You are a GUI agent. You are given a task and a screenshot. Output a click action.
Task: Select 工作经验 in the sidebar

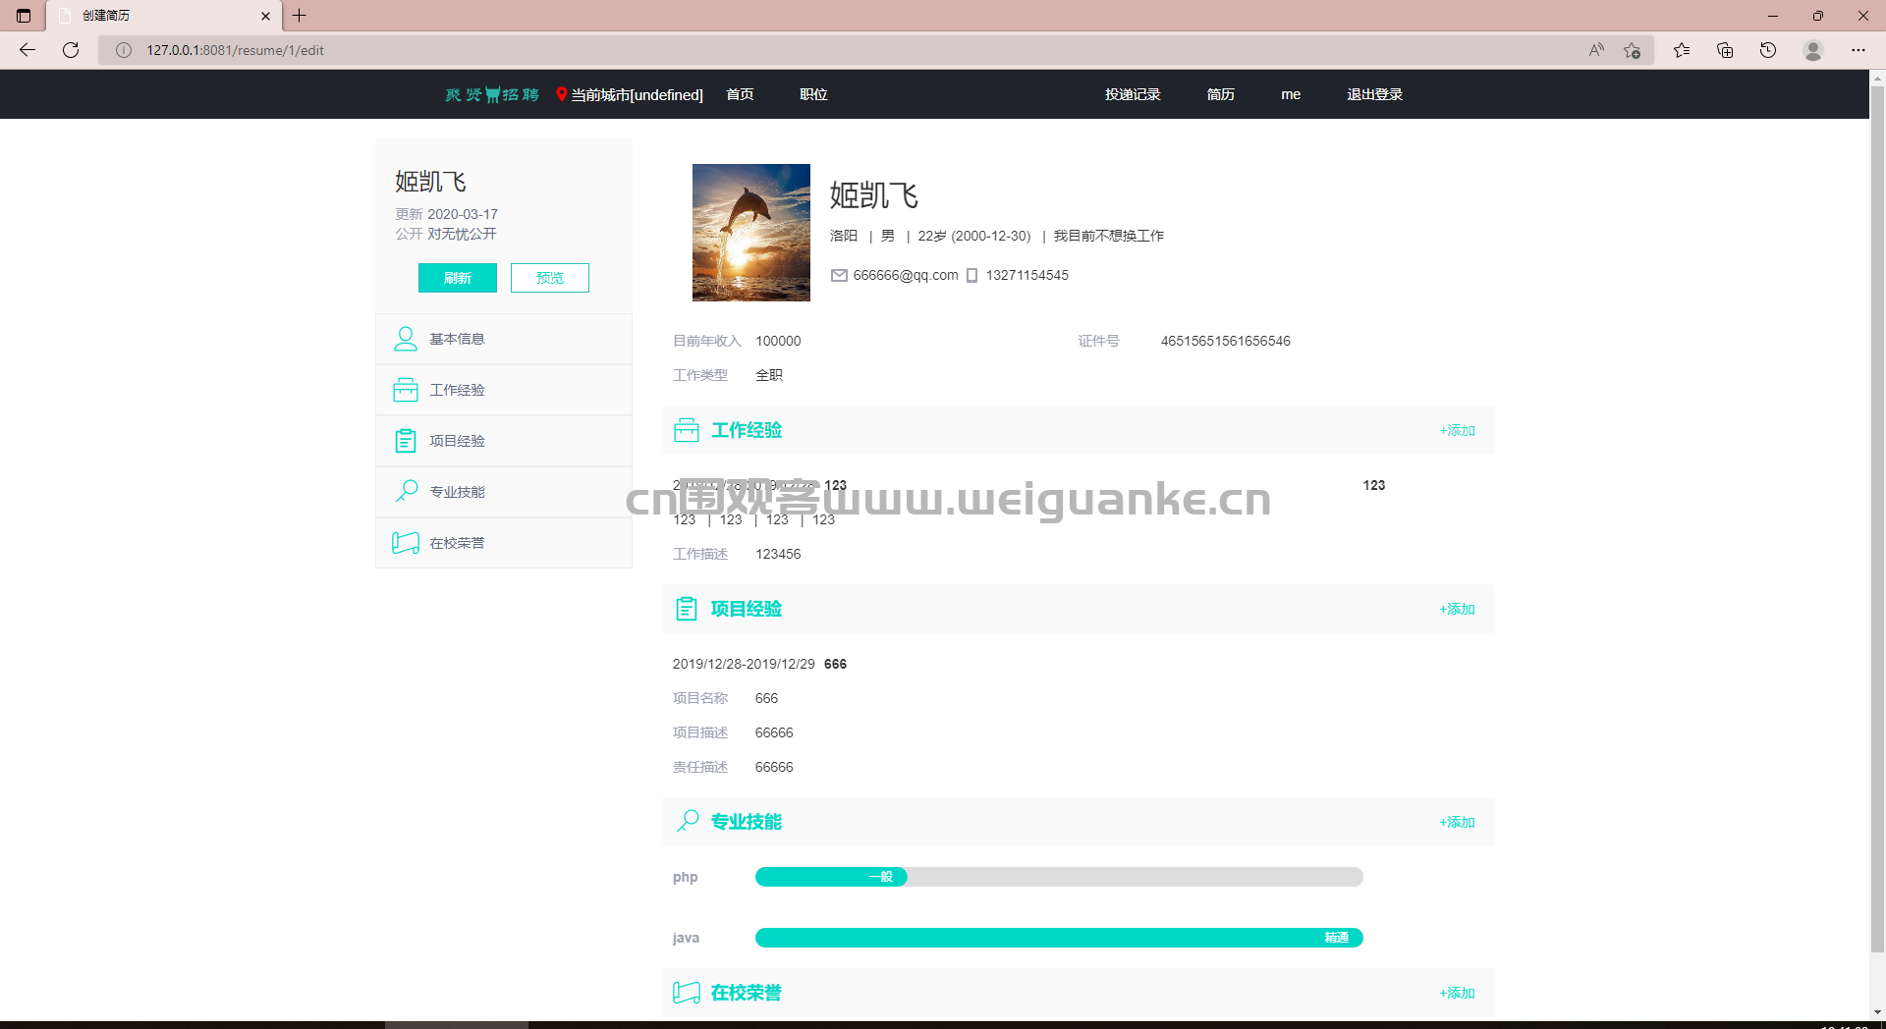click(504, 390)
